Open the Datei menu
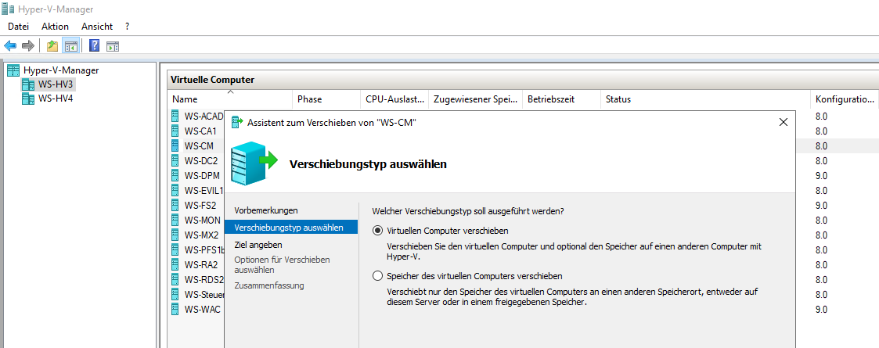This screenshot has width=879, height=348. (x=19, y=27)
